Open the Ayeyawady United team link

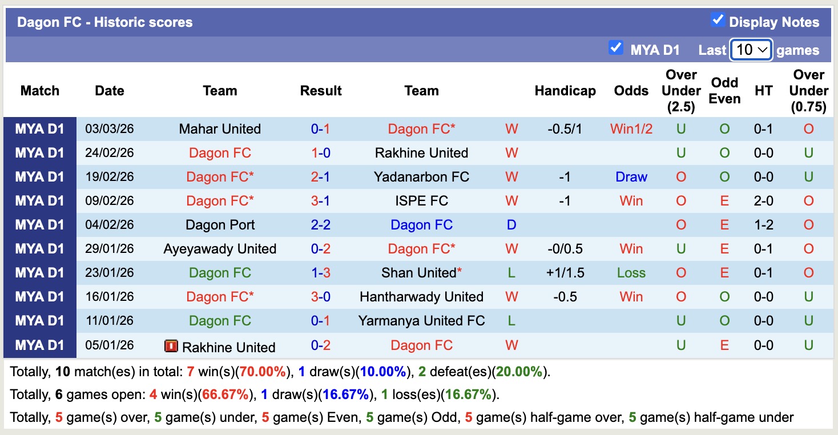pyautogui.click(x=220, y=249)
